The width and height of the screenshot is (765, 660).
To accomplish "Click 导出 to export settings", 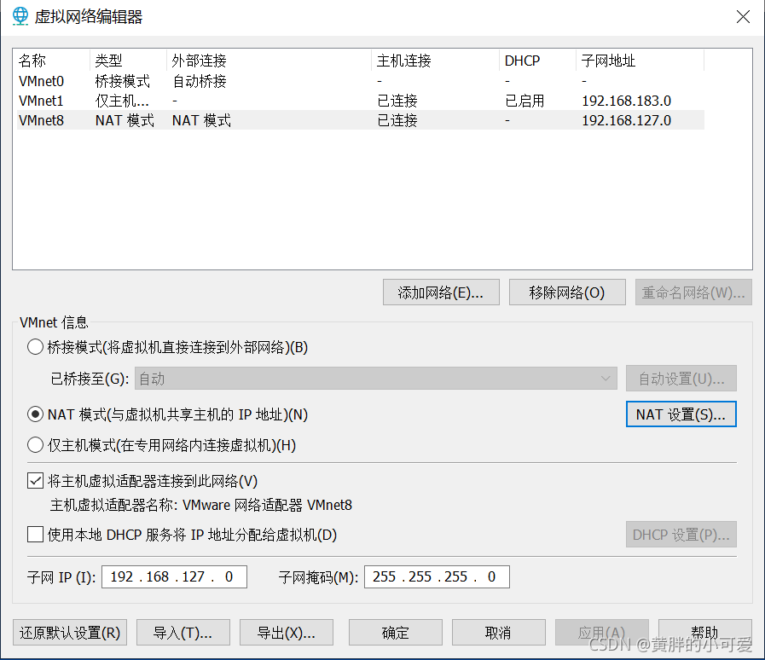I will (286, 632).
